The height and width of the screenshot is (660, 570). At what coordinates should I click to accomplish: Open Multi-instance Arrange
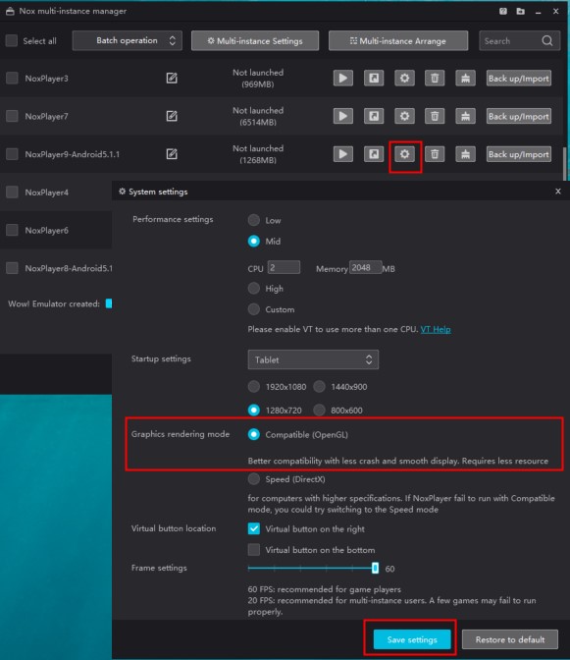pyautogui.click(x=398, y=41)
